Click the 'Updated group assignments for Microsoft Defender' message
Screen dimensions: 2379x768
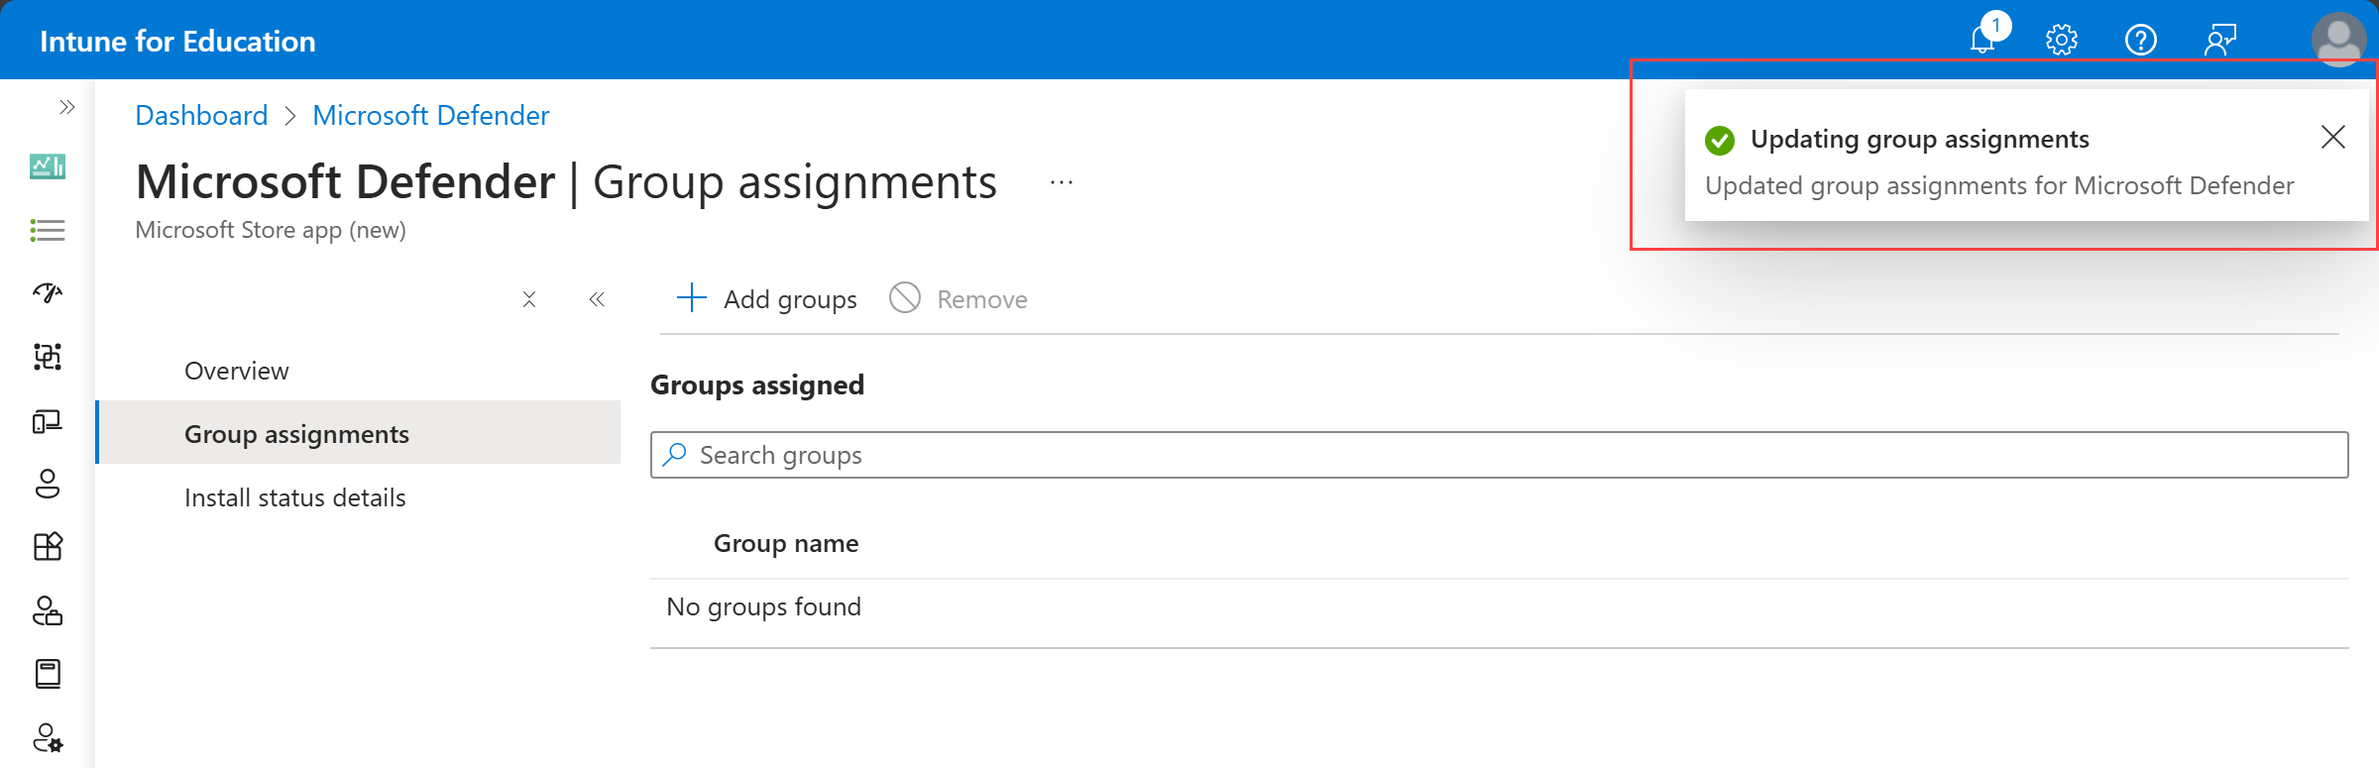[x=1999, y=185]
